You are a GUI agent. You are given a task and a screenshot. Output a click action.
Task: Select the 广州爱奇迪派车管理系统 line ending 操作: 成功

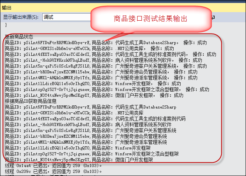click(101, 78)
